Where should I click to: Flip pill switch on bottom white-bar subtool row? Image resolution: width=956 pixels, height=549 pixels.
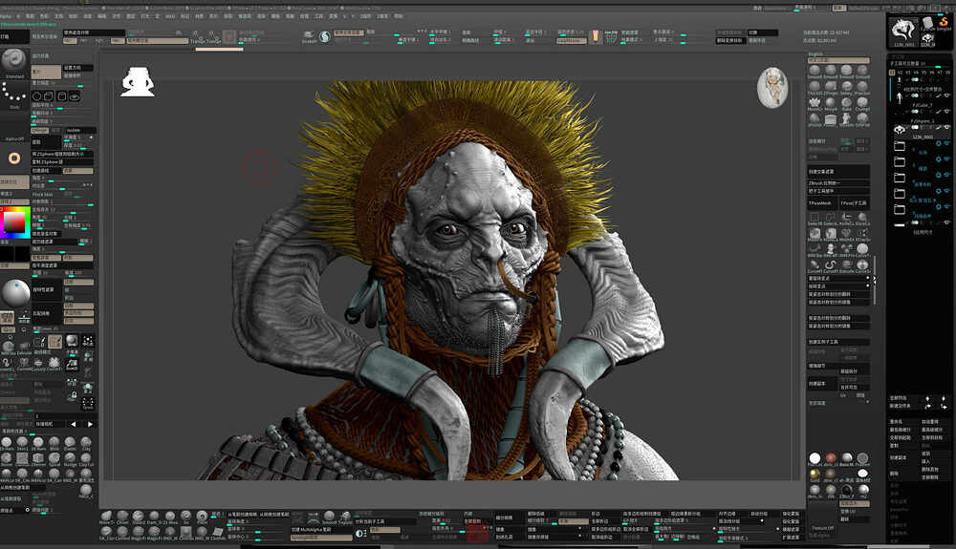(x=915, y=222)
